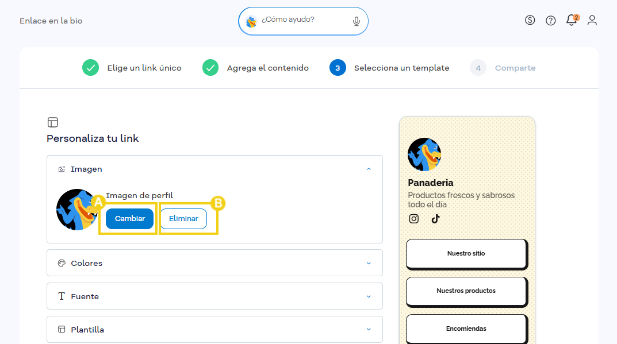Click the camera icon beside Imagen
The height and width of the screenshot is (344, 617).
click(x=62, y=169)
